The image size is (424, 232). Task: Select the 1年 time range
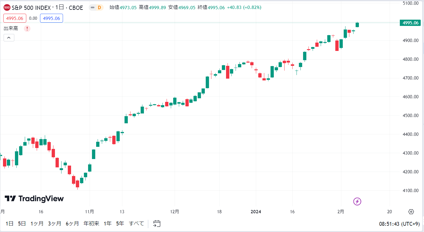[x=107, y=223]
